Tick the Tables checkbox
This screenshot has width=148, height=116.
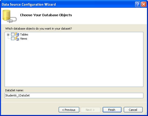(13, 34)
